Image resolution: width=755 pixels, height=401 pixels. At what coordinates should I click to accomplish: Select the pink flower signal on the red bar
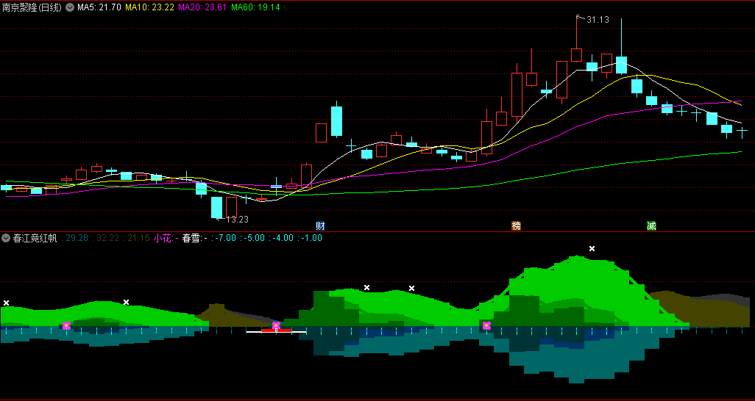(x=276, y=325)
